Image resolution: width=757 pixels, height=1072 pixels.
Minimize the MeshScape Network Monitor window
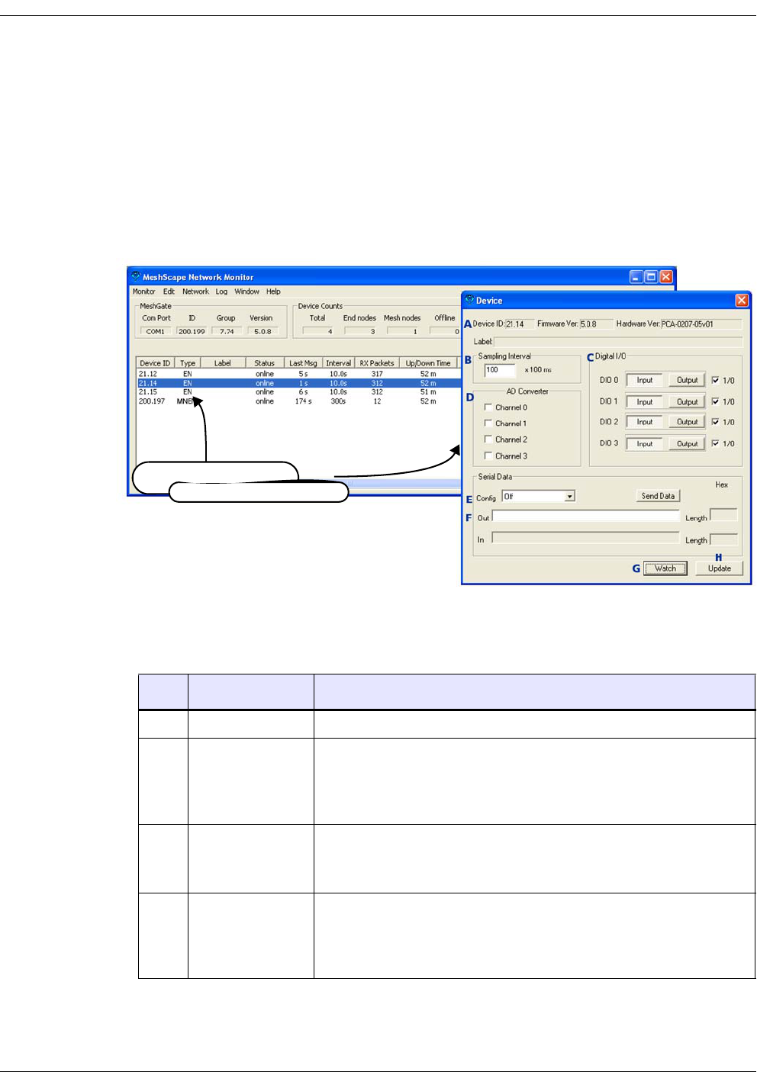click(636, 277)
